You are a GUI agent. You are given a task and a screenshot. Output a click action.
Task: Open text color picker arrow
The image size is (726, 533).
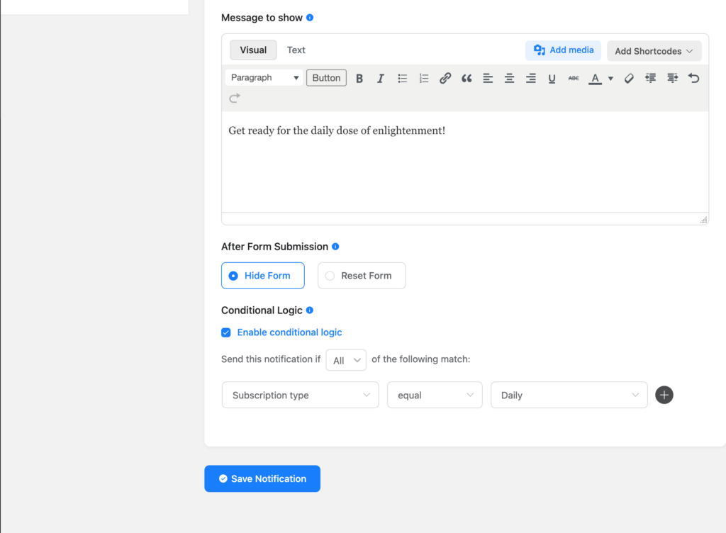click(x=610, y=78)
